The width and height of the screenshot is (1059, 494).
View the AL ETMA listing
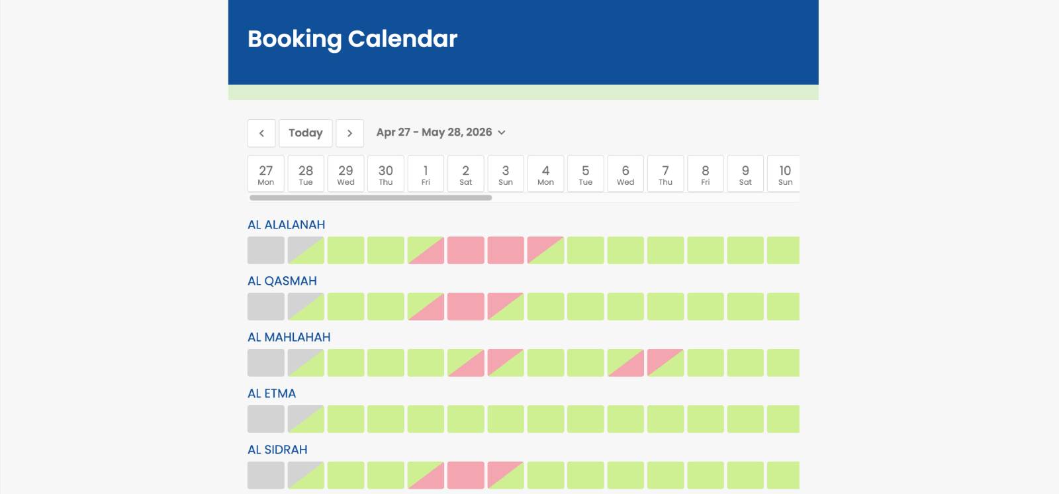[271, 393]
